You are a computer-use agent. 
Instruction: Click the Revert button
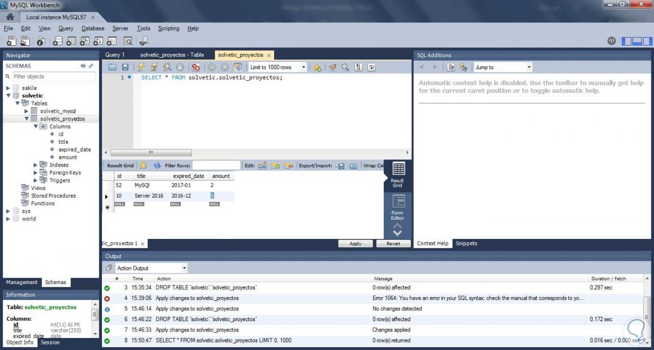393,243
